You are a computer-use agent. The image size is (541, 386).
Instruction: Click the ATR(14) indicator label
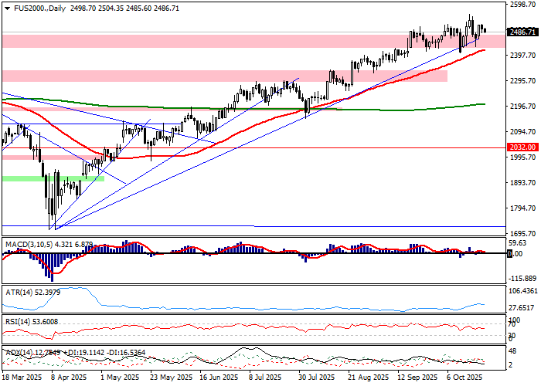(x=17, y=293)
